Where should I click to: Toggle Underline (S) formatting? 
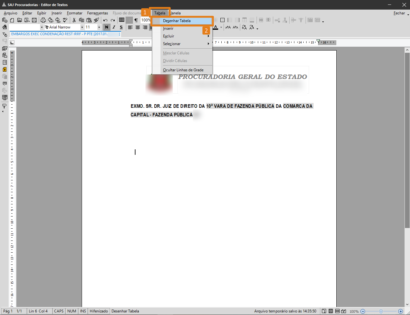point(121,27)
